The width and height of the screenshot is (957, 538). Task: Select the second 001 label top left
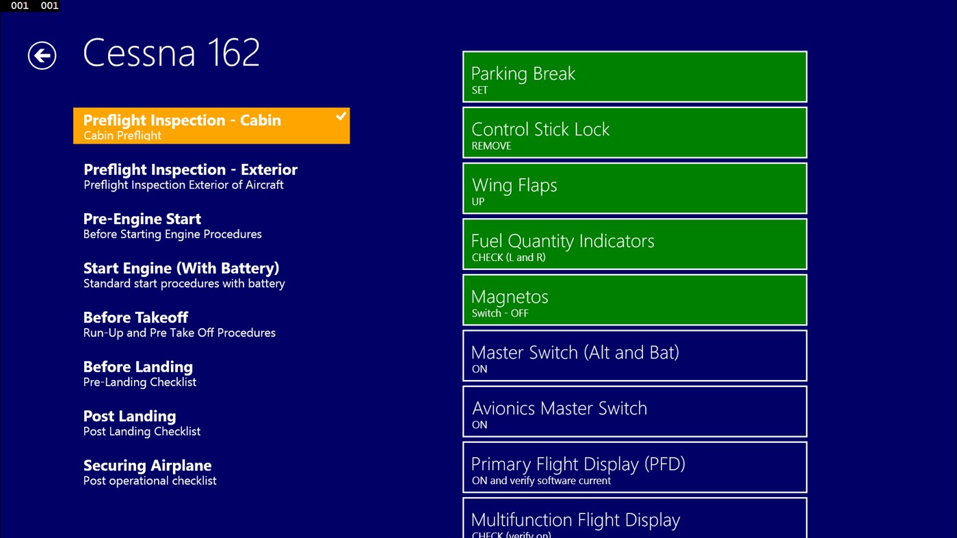click(49, 5)
